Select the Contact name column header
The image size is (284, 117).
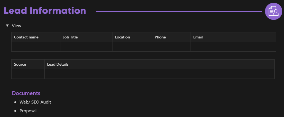click(x=26, y=37)
